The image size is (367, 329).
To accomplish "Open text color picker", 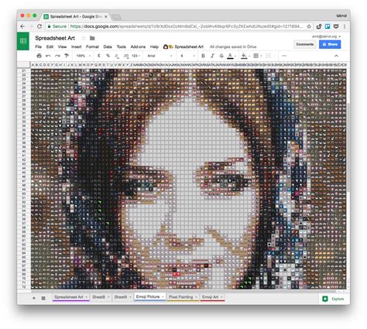I will pos(231,56).
